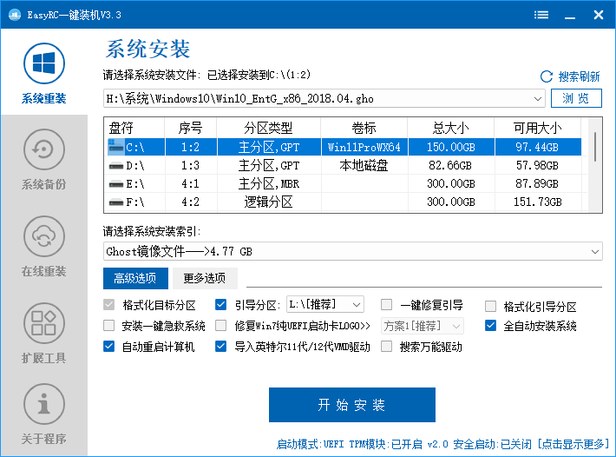Open the 扩展工具 tools icon

(43, 323)
